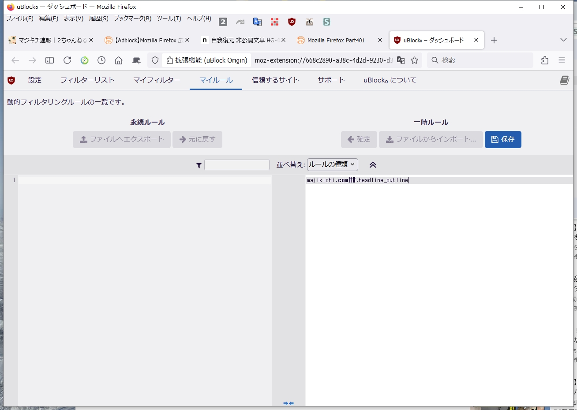This screenshot has width=577, height=410.
Task: Close the 自我復元 非公開文章 tab
Action: (x=284, y=40)
